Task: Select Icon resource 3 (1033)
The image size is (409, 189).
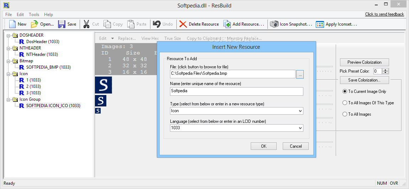Action: click(33, 93)
